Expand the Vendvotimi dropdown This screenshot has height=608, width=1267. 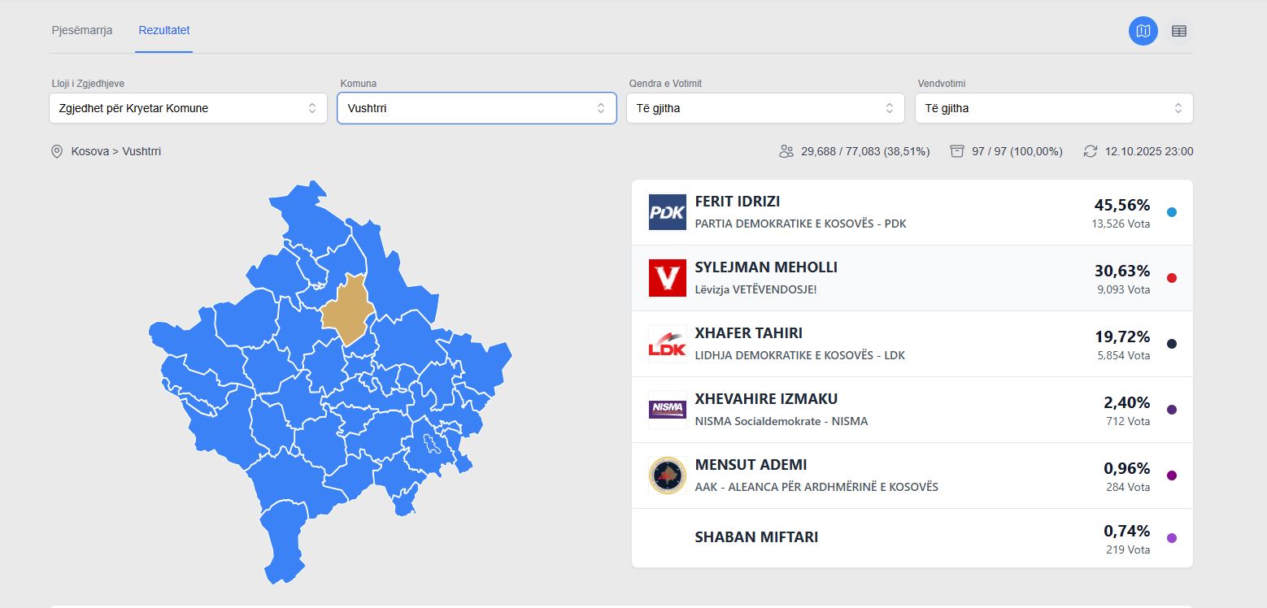pyautogui.click(x=1053, y=108)
